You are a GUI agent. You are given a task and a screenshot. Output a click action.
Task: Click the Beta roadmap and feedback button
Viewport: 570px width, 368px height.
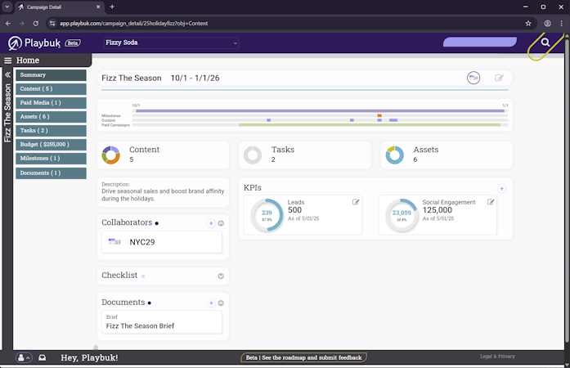[304, 357]
